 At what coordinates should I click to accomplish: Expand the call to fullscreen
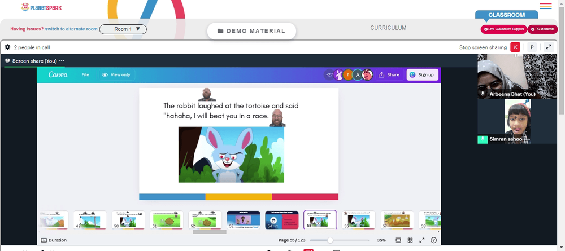(549, 47)
